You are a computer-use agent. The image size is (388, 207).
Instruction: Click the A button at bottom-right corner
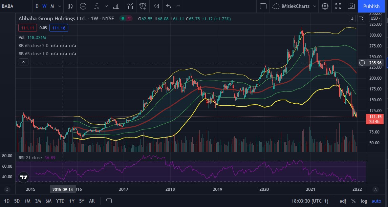pos(375,190)
